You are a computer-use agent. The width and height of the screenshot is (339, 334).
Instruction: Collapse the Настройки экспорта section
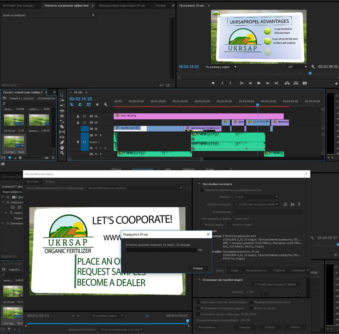(199, 184)
